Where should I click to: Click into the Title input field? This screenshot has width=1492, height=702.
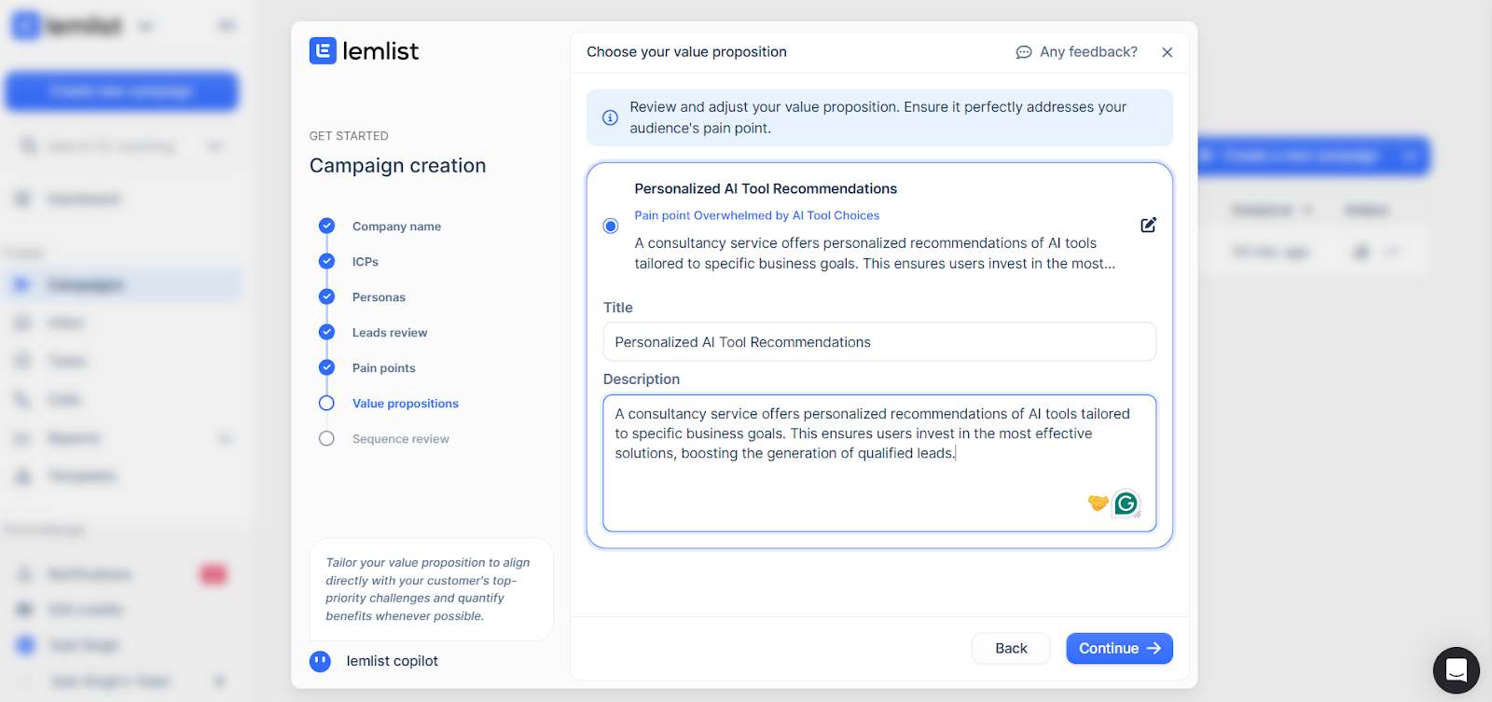tap(879, 342)
